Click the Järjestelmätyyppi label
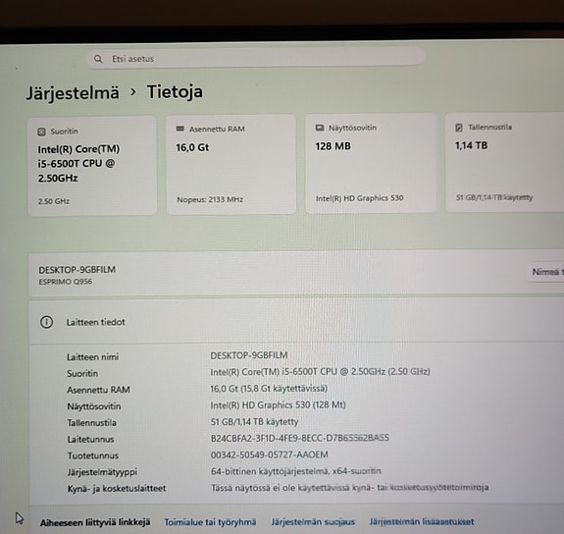 click(x=103, y=472)
